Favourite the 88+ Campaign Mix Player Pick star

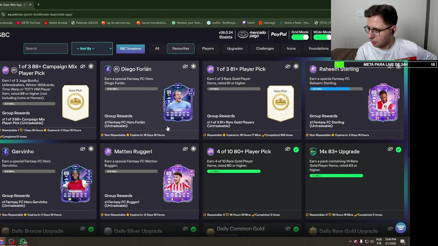click(x=91, y=66)
